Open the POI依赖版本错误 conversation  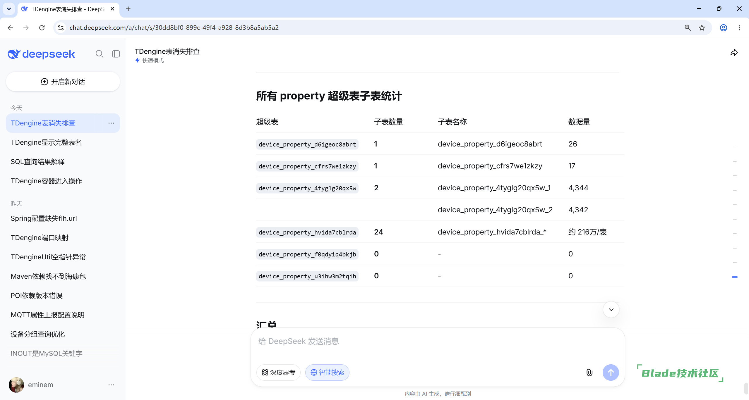pyautogui.click(x=63, y=296)
